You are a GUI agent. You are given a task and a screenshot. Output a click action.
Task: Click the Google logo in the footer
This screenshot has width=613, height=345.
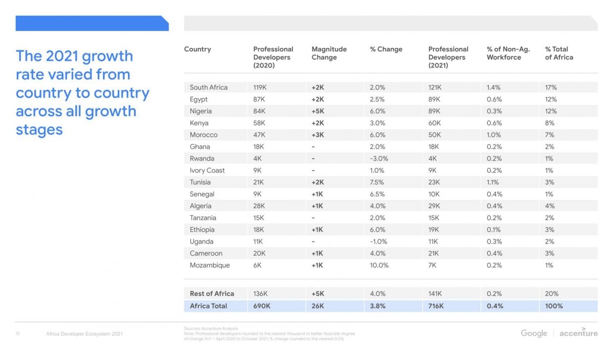tap(534, 333)
